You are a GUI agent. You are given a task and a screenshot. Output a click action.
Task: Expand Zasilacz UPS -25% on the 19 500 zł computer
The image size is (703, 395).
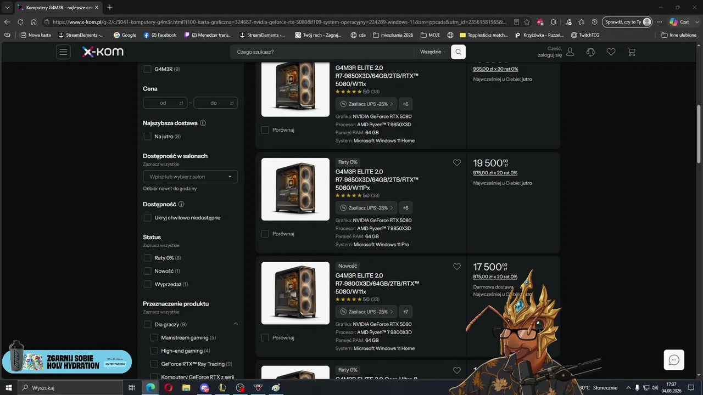366,208
